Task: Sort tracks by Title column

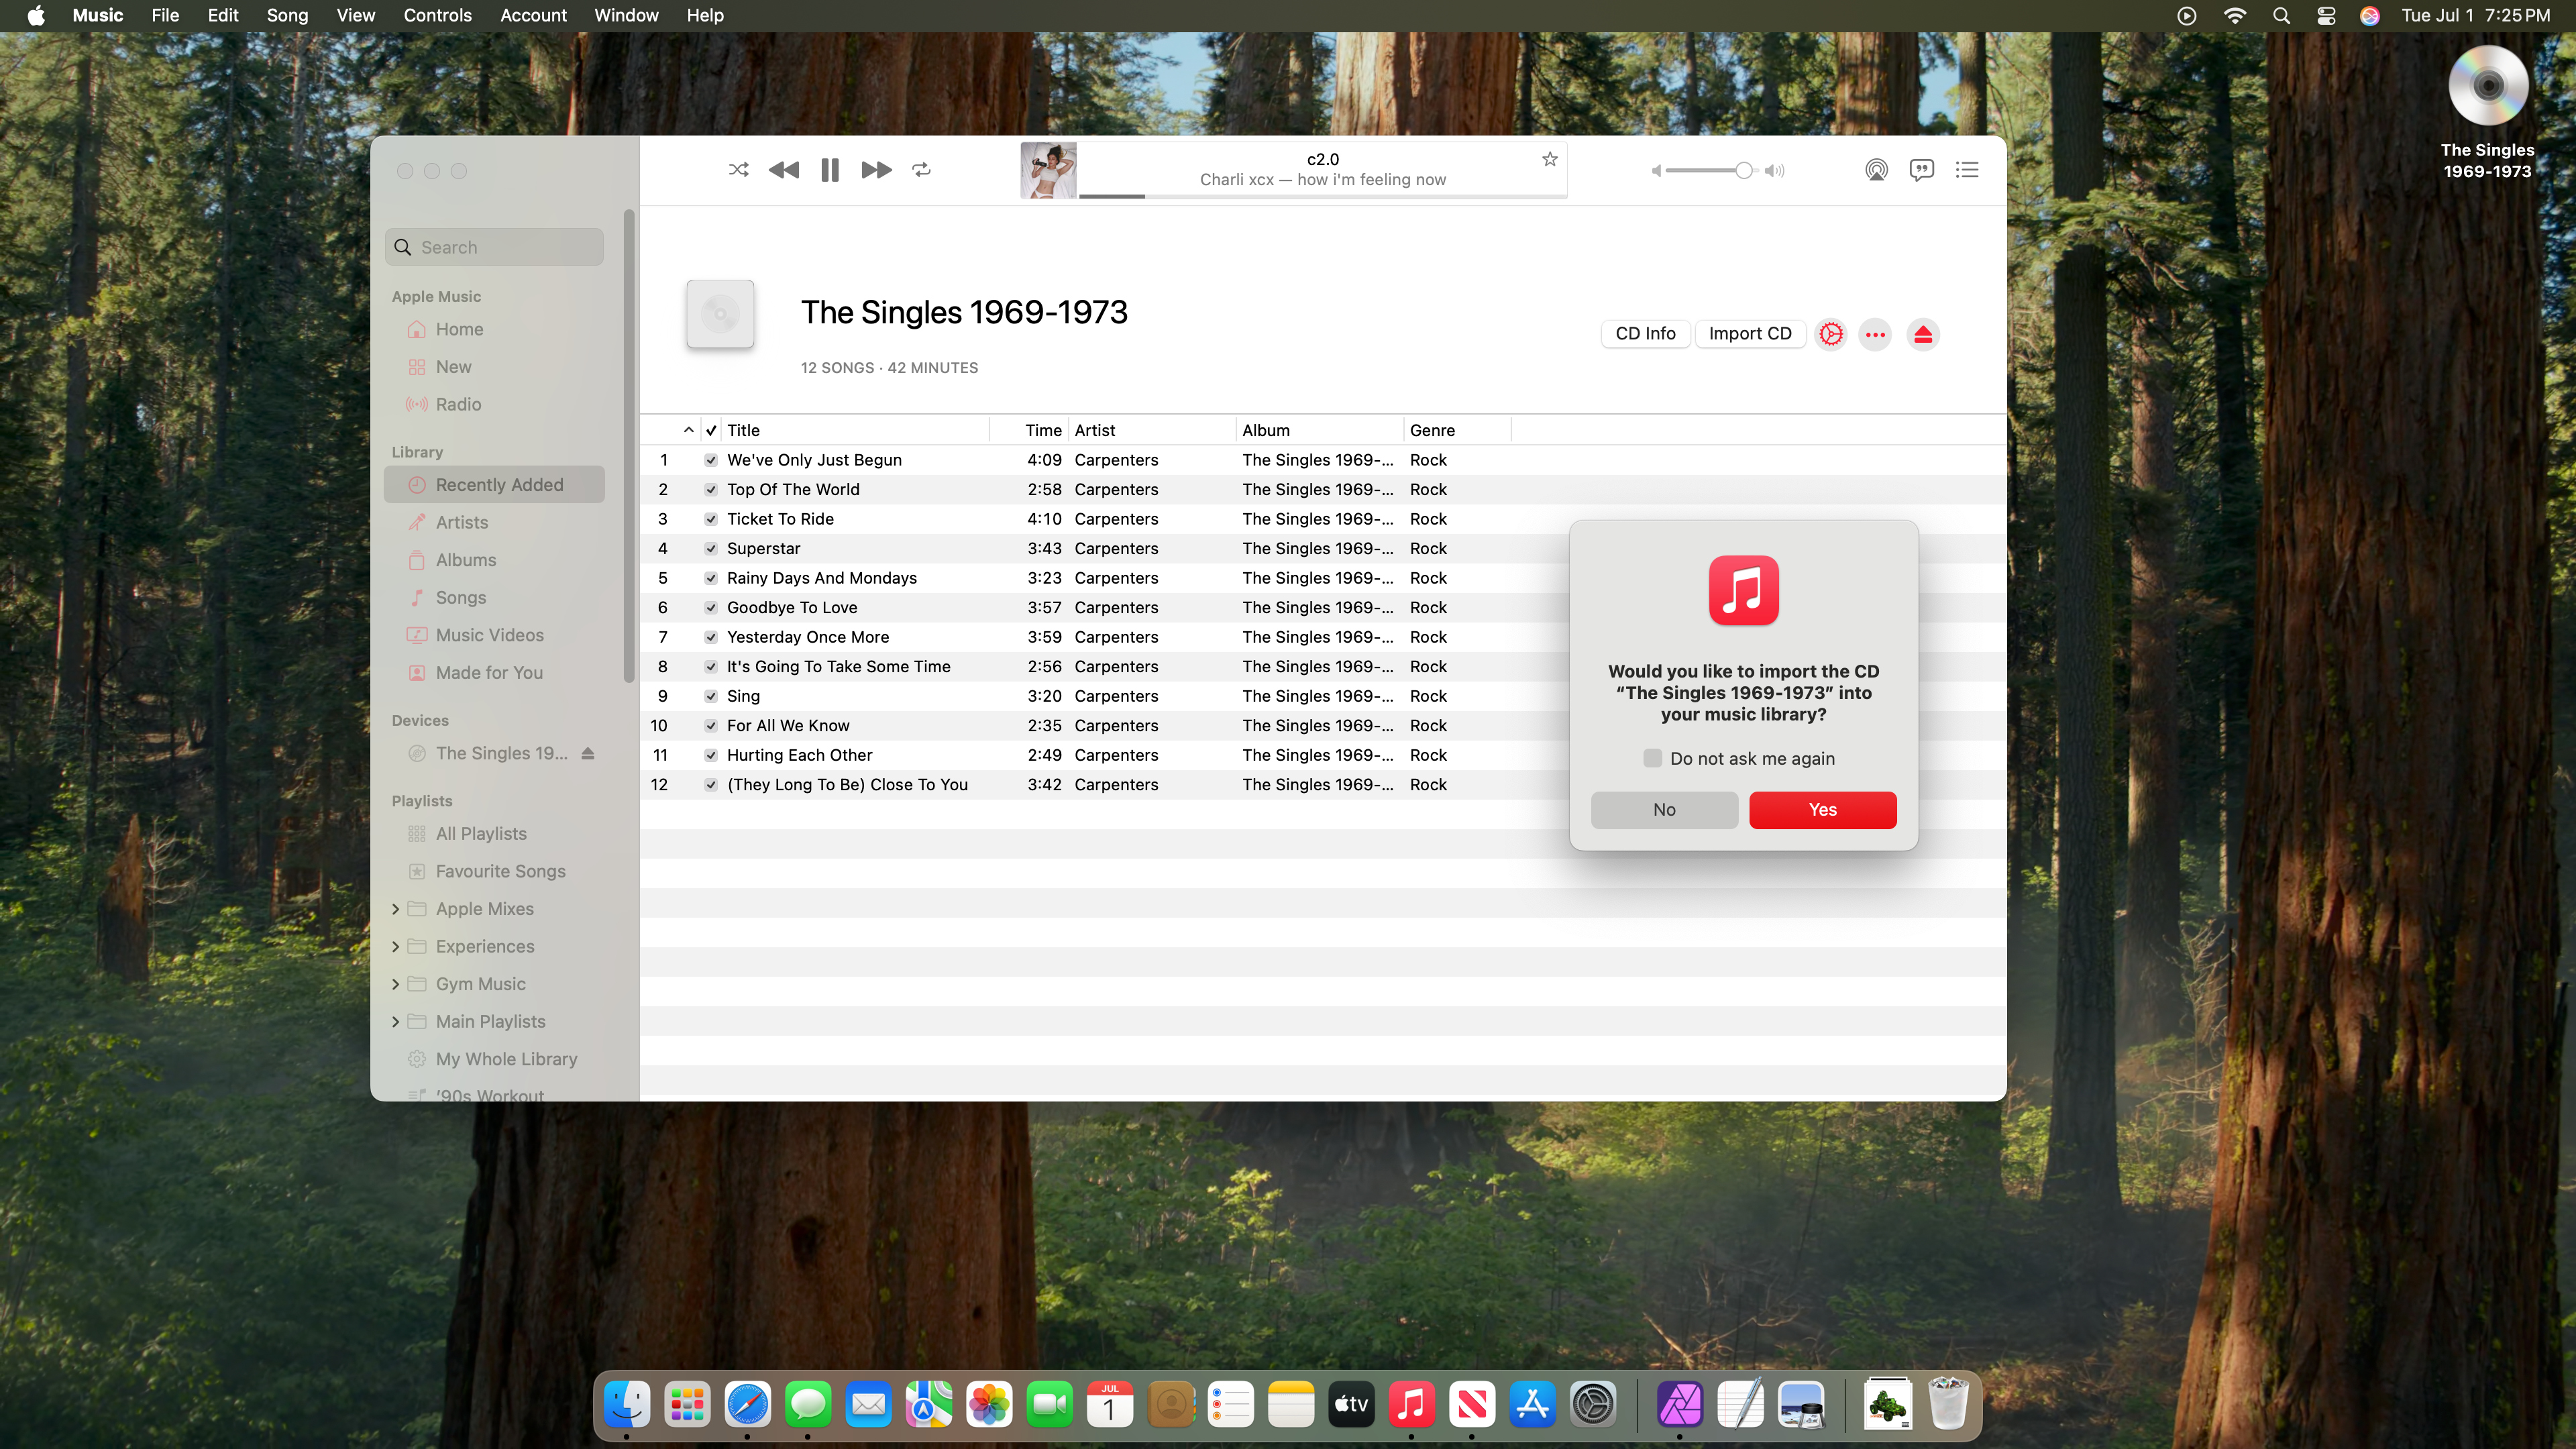Action: tap(855, 430)
